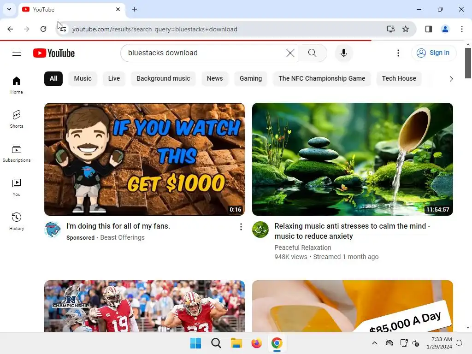The image size is (472, 354).
Task: Select the Music filter chip
Action: click(83, 78)
